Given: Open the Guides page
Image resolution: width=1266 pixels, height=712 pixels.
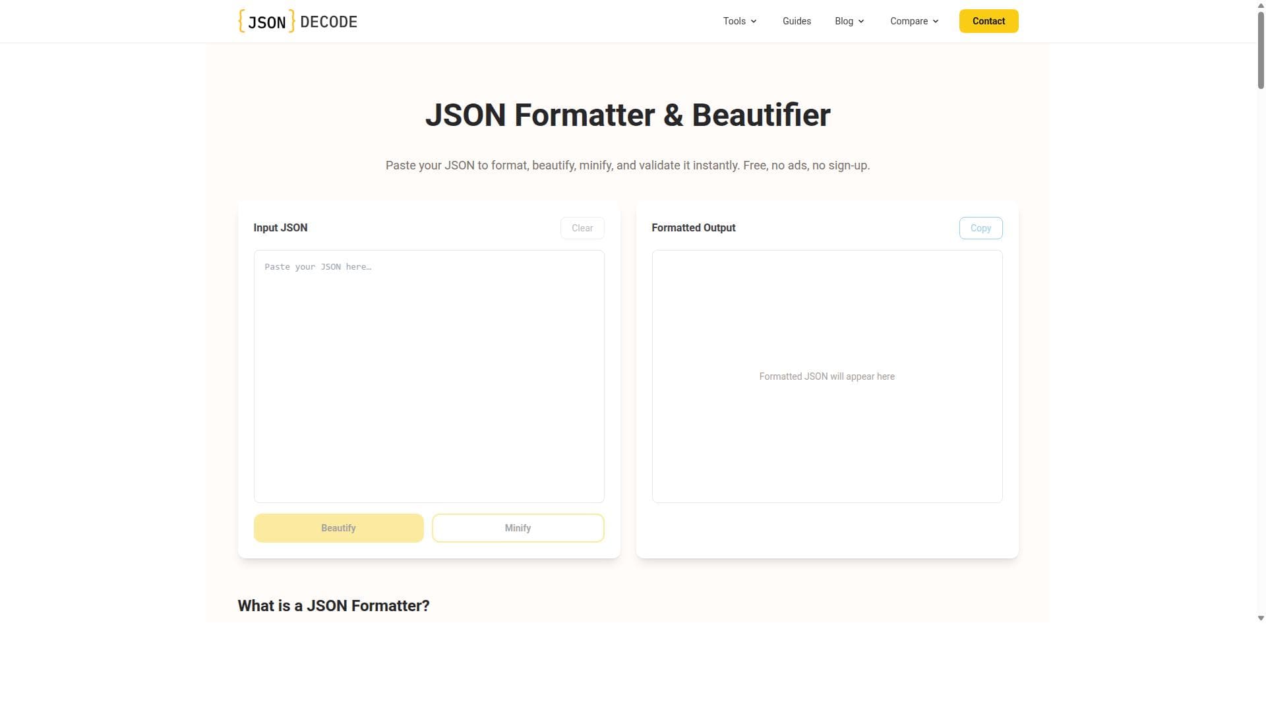Looking at the screenshot, I should pos(797,21).
